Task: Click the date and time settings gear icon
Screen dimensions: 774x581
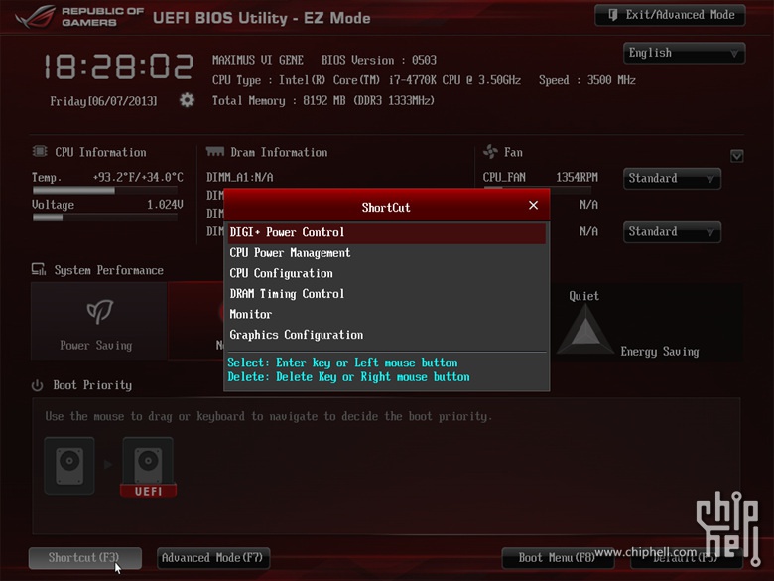Action: (x=187, y=100)
